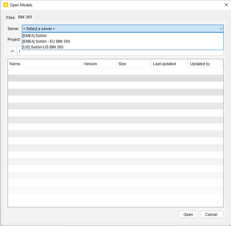The image size is (231, 226).
Task: Sort by Updated by column header
Action: coord(206,64)
